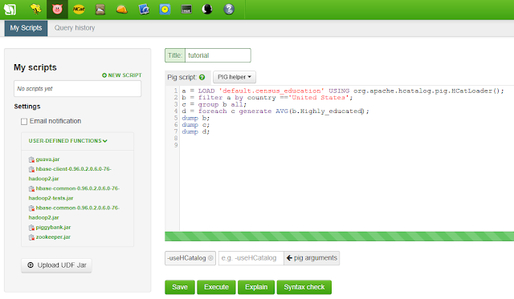Open the File Browser cabinet icon

click(x=100, y=9)
